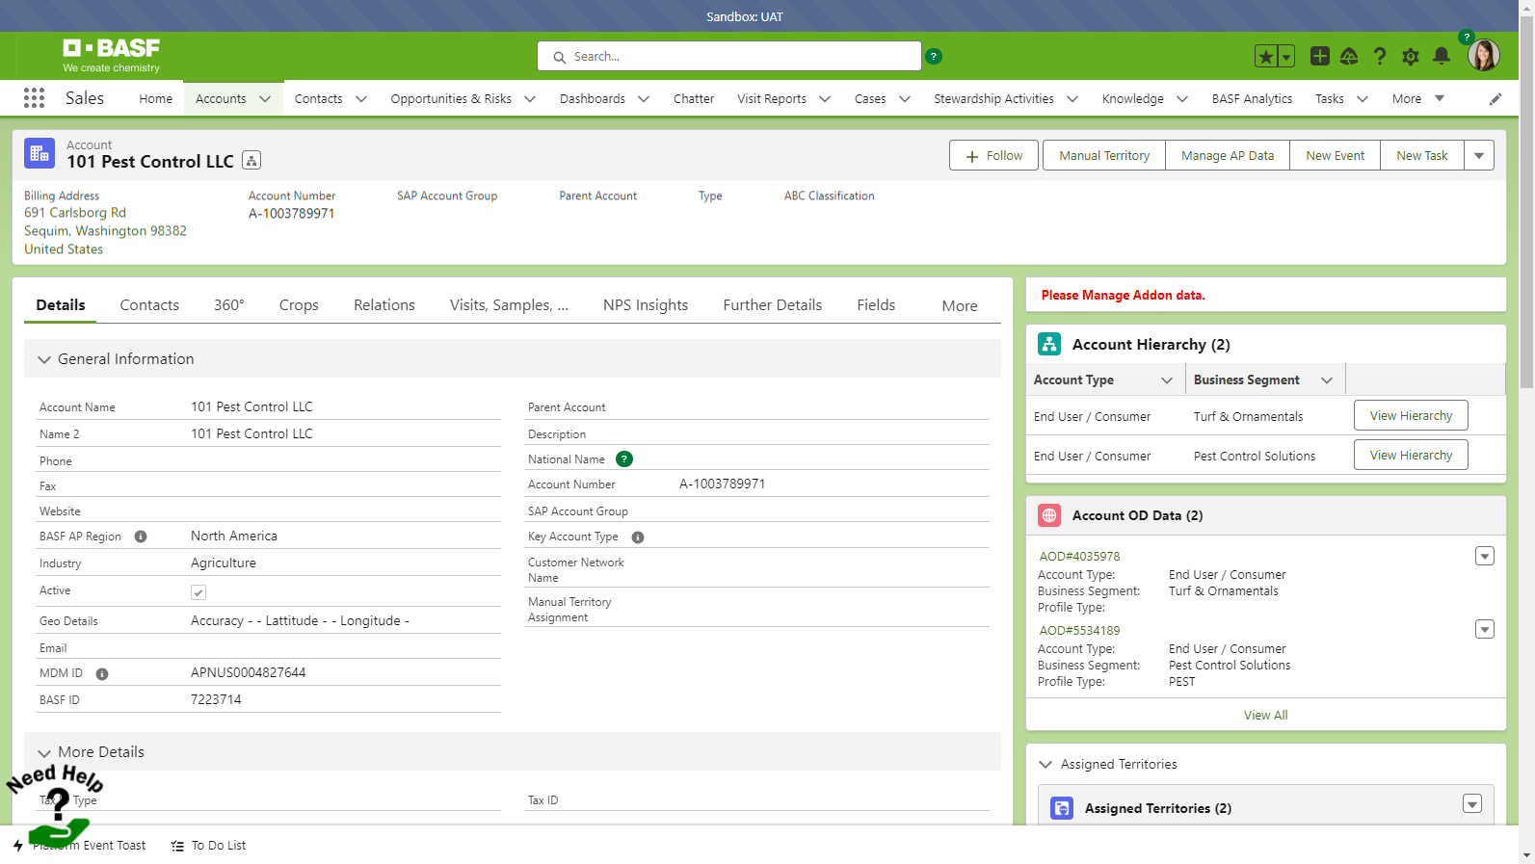1535x864 pixels.
Task: Open actions menu for AOD#5534189
Action: (1485, 630)
